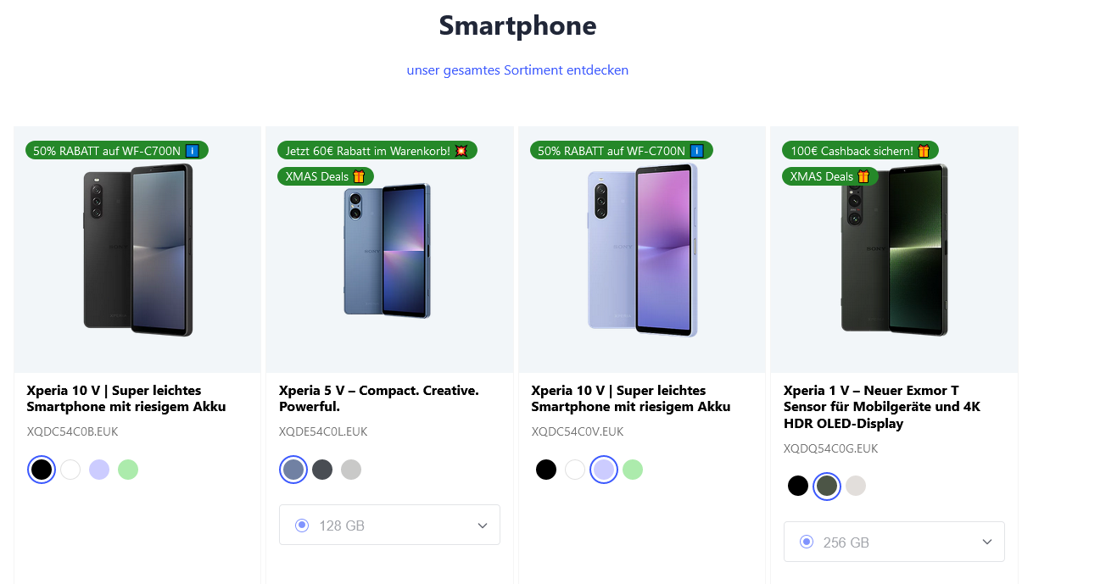Screen dimensions: 1117x584
Task: Click the gift icon on Xperia 1 V XMAS Deals badge
Action: [x=863, y=176]
